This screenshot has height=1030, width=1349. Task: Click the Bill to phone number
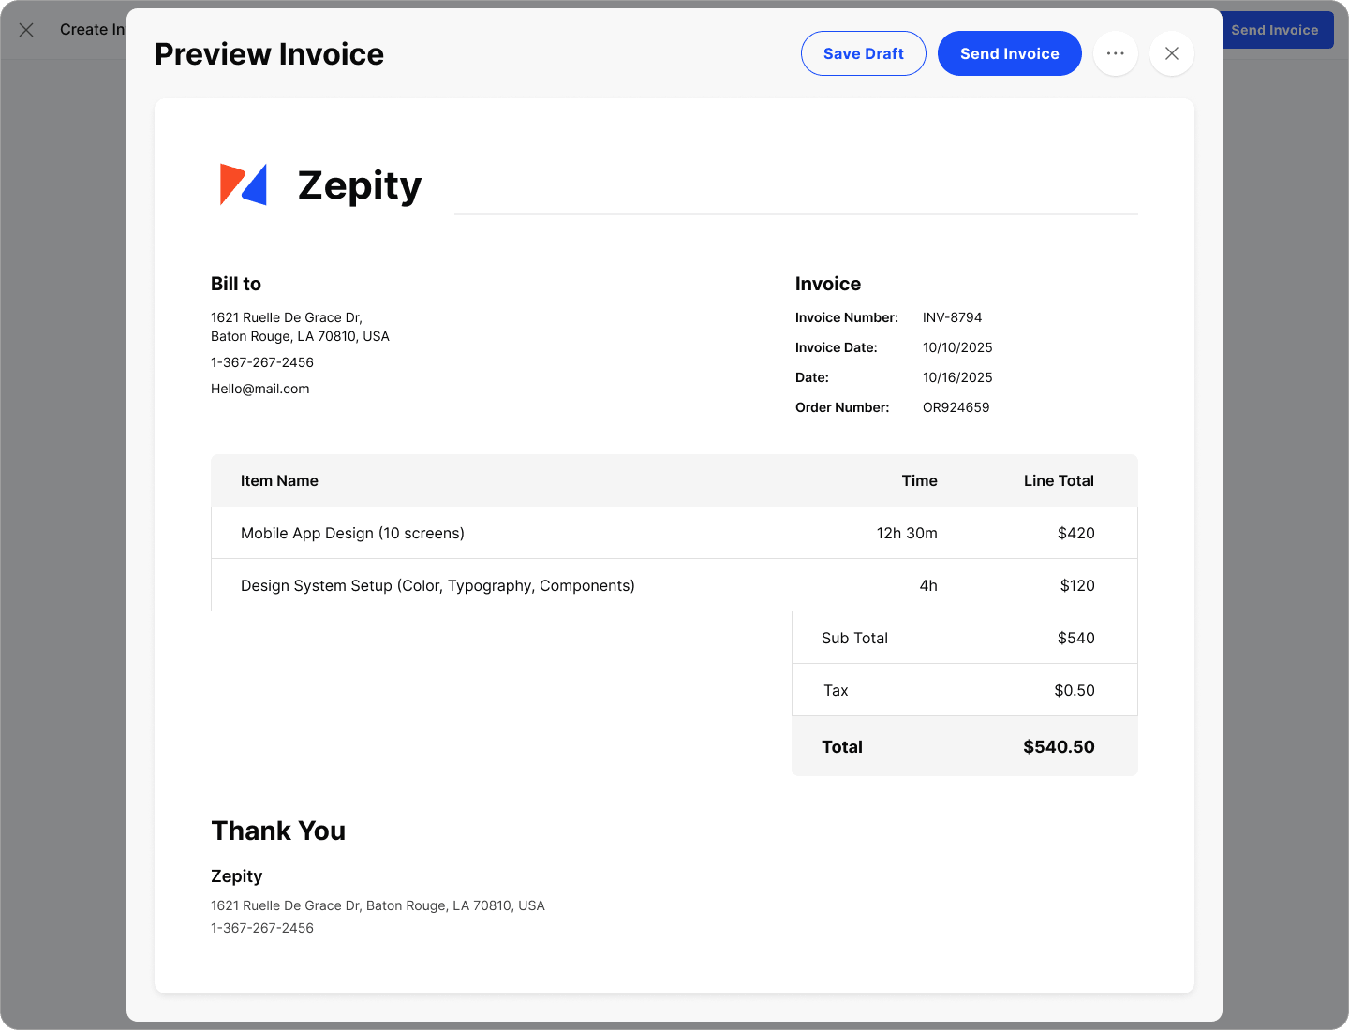tap(262, 362)
